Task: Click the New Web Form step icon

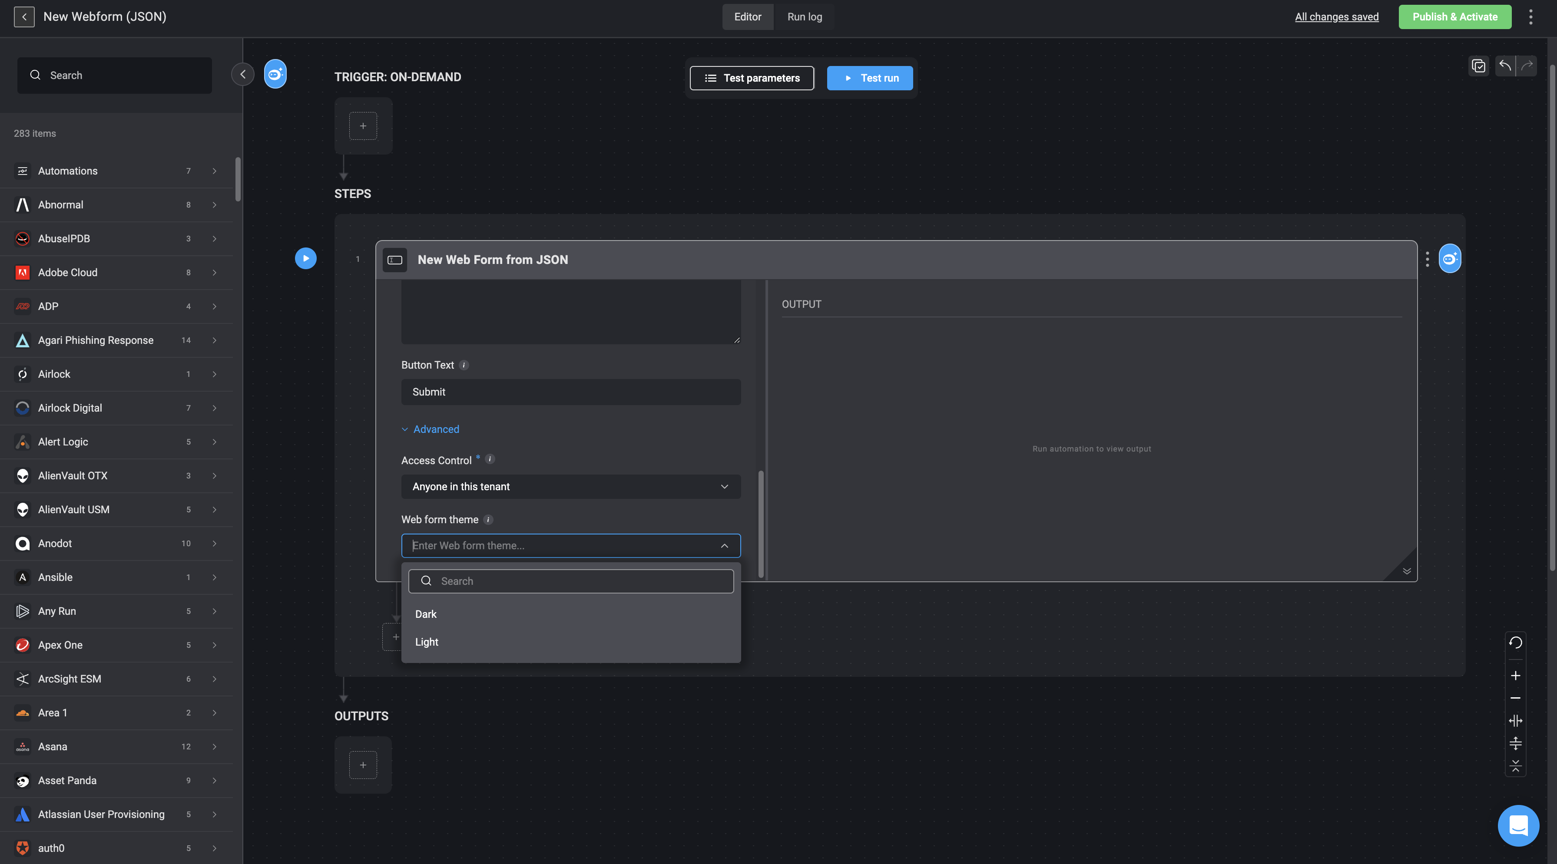Action: pyautogui.click(x=395, y=260)
